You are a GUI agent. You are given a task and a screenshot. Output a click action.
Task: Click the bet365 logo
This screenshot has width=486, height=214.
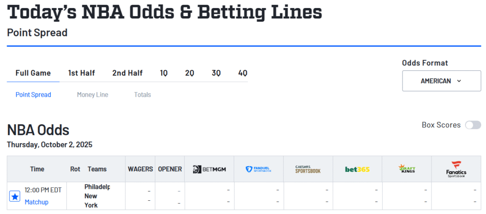click(x=357, y=169)
